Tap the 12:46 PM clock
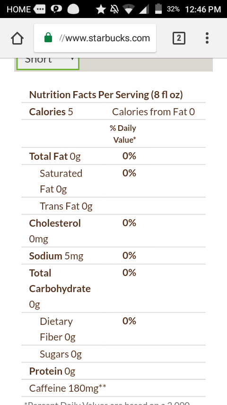Viewport: 227px width, 405px height. [x=203, y=9]
